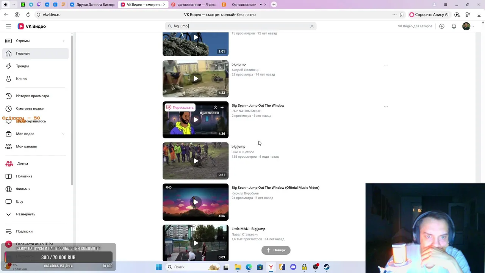Bookmark this page

point(402,14)
